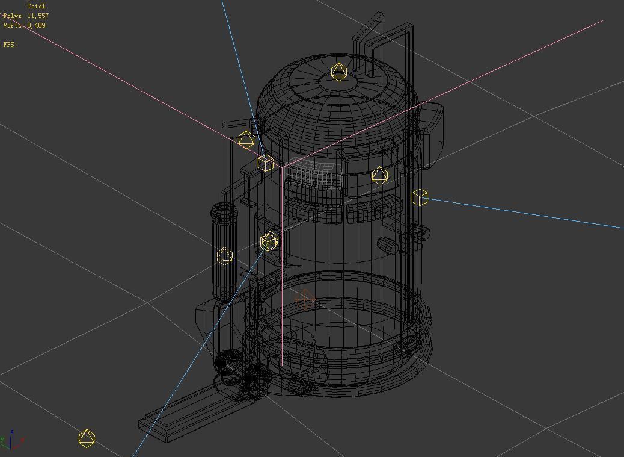Select the cube light gizmo with blue line at right
The height and width of the screenshot is (457, 624).
[x=420, y=197]
